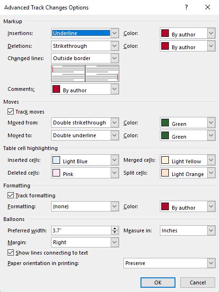Screen dimensions: 219x292
Task: Click the help question mark icon
Action: [186, 7]
